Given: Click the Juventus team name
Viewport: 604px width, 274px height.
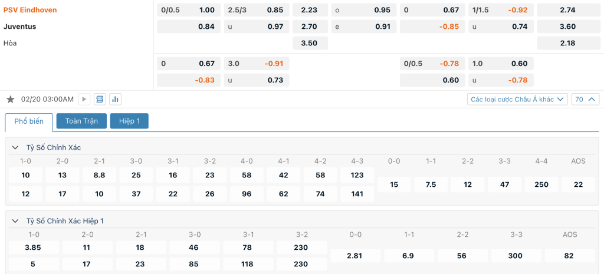Looking at the screenshot, I should point(19,27).
